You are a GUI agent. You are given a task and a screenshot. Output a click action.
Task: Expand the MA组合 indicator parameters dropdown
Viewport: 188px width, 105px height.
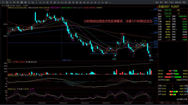coord(27,8)
